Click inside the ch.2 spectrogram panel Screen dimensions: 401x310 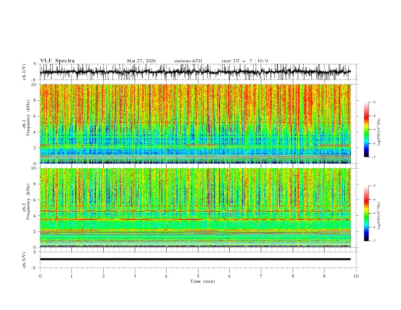(195, 208)
